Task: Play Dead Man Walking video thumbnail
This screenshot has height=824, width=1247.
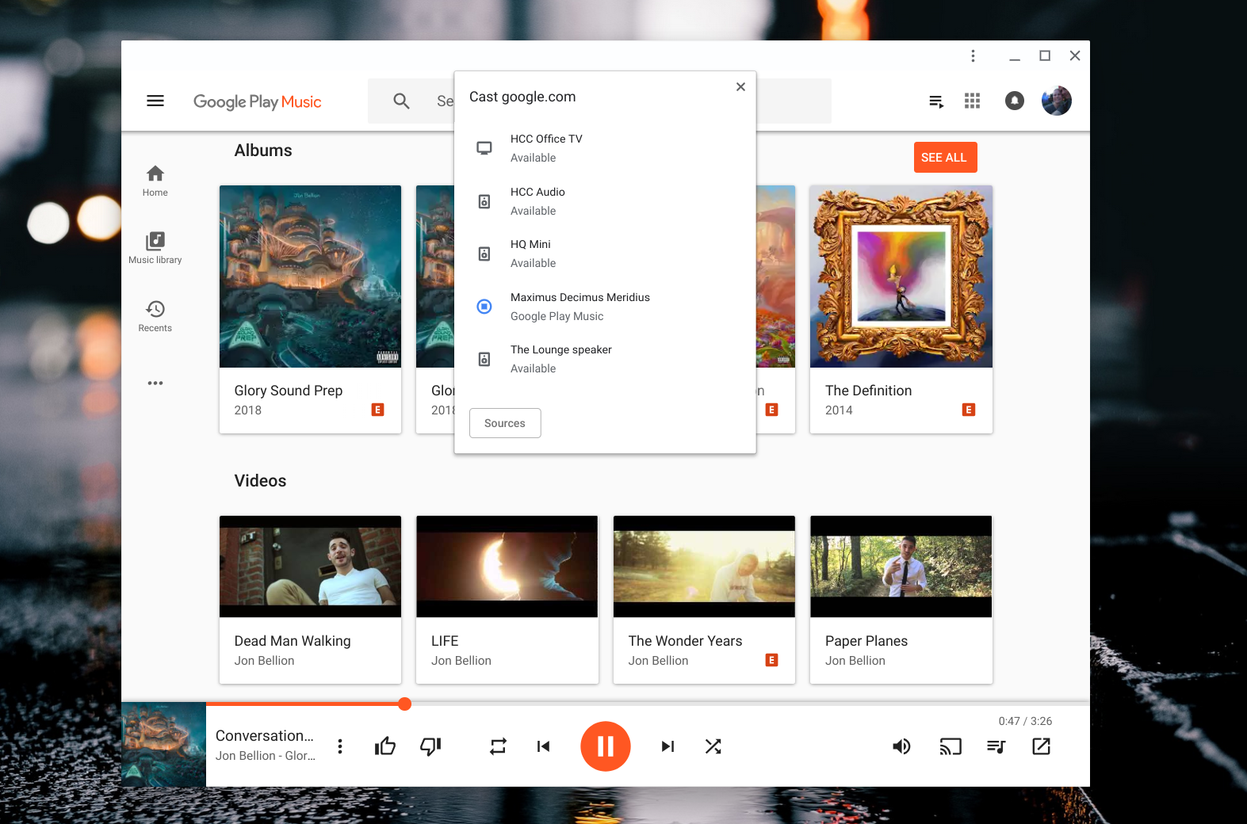Action: (x=310, y=566)
